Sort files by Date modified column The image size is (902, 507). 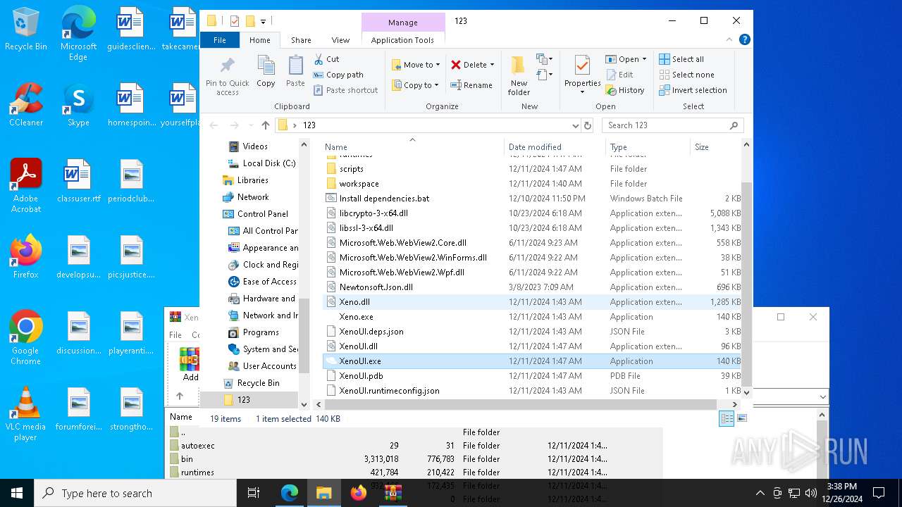[x=555, y=146]
